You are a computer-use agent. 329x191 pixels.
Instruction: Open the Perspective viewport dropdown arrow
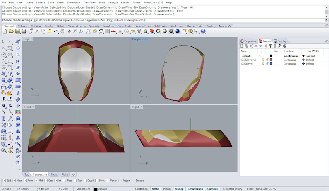[149, 39]
